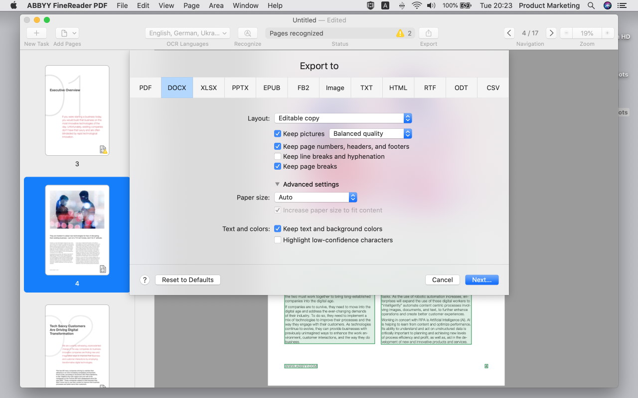Screen dimensions: 638x398
Task: Click the Recognize toolbar icon
Action: [248, 33]
